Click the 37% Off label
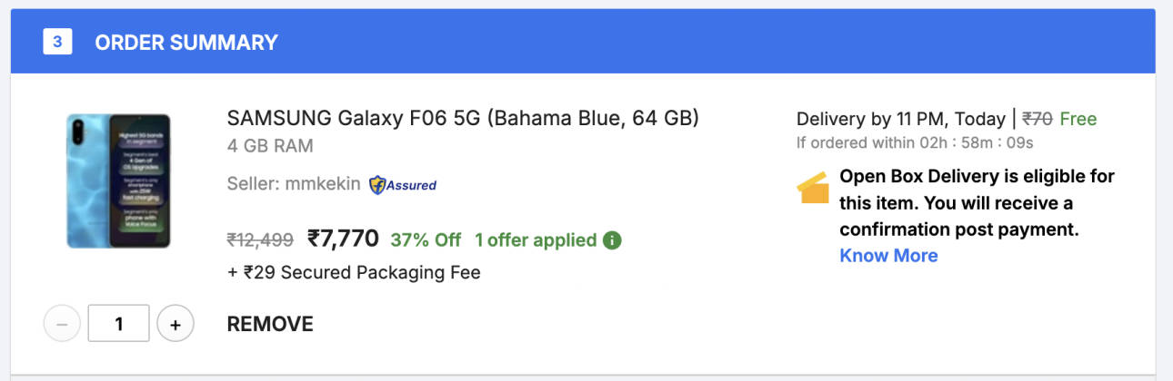 click(426, 240)
